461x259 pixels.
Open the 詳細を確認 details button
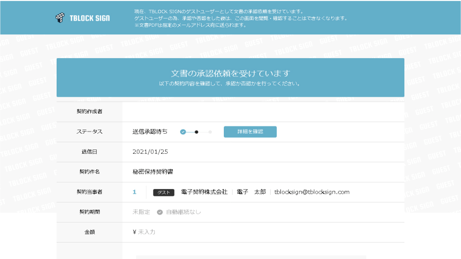pyautogui.click(x=250, y=132)
